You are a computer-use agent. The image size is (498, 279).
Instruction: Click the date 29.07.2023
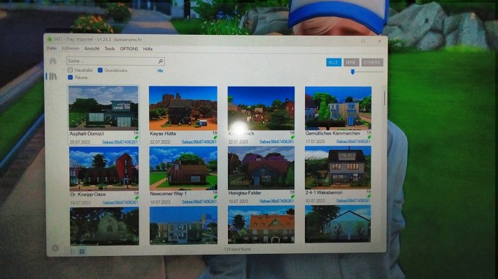tap(80, 142)
